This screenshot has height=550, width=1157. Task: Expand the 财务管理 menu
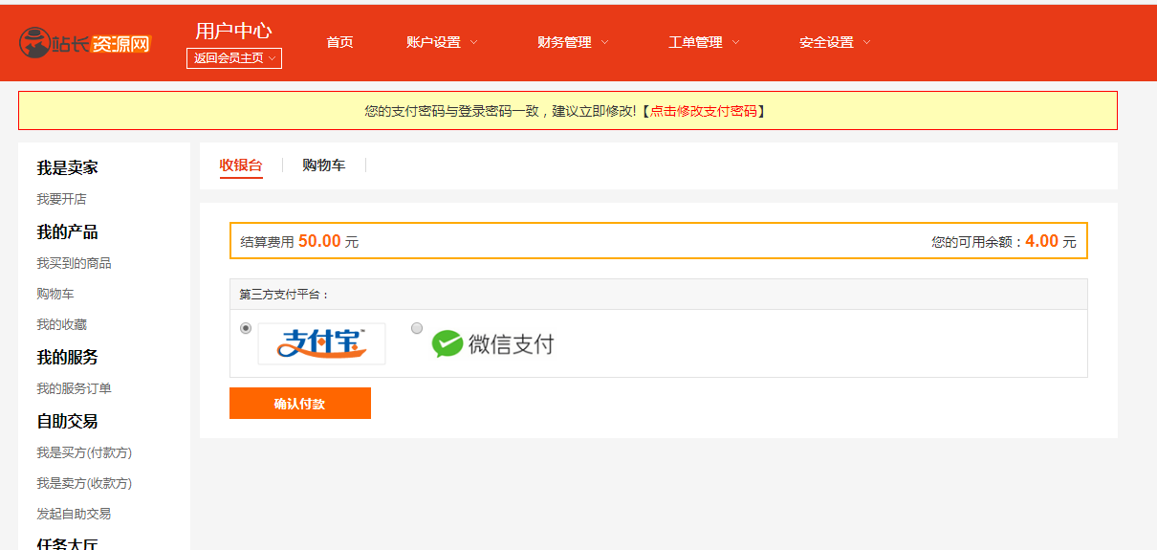click(x=573, y=42)
